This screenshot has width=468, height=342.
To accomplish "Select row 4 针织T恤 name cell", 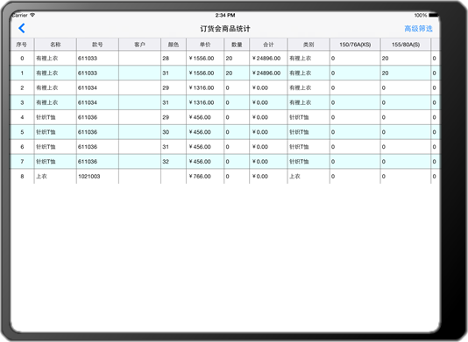I will [x=55, y=117].
